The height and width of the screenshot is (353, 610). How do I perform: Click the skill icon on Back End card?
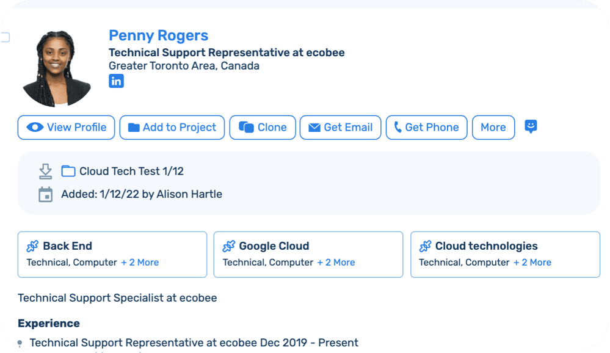point(32,247)
